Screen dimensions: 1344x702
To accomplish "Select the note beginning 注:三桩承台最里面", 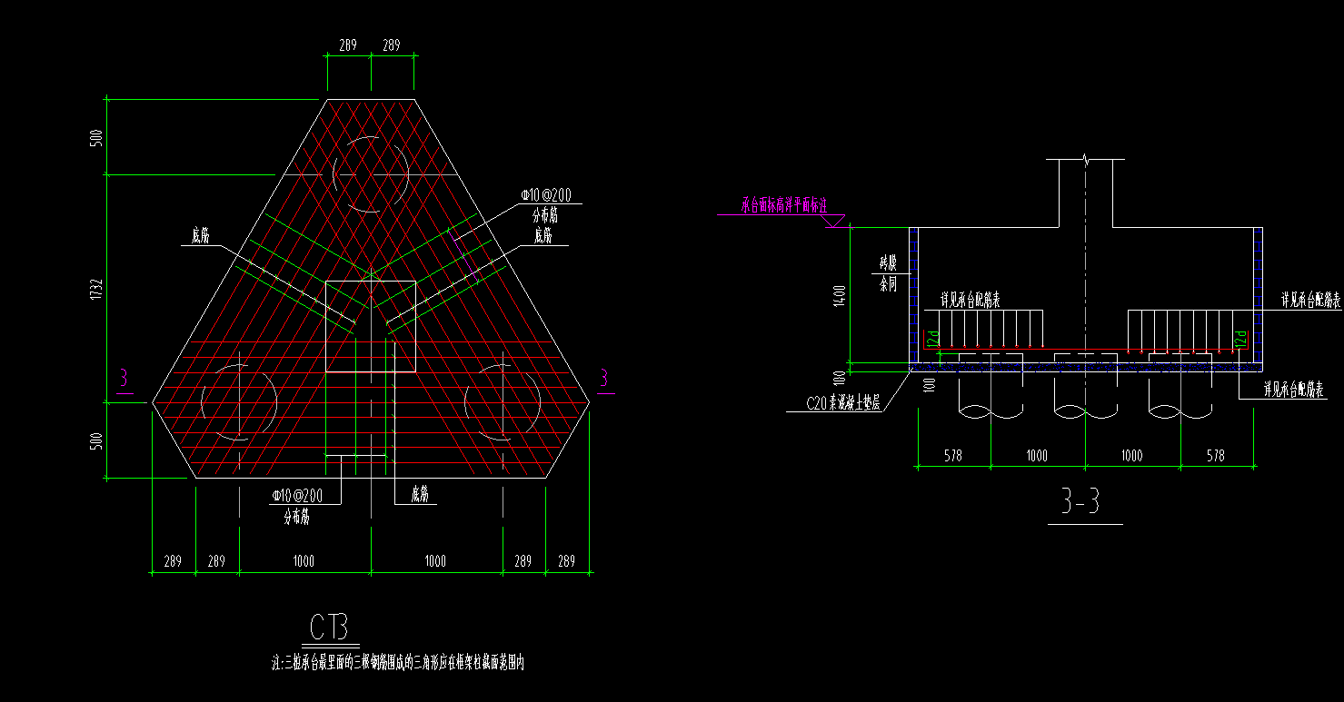I will point(398,663).
